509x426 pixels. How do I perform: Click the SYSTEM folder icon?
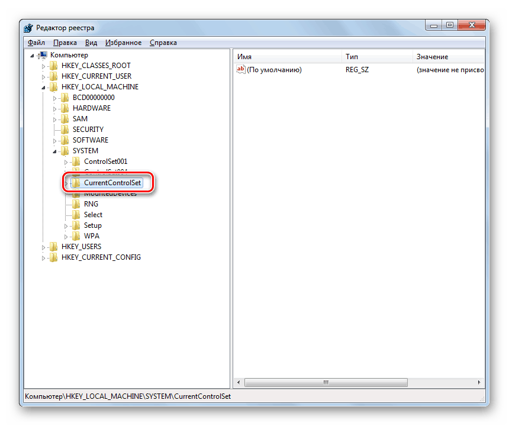click(65, 150)
